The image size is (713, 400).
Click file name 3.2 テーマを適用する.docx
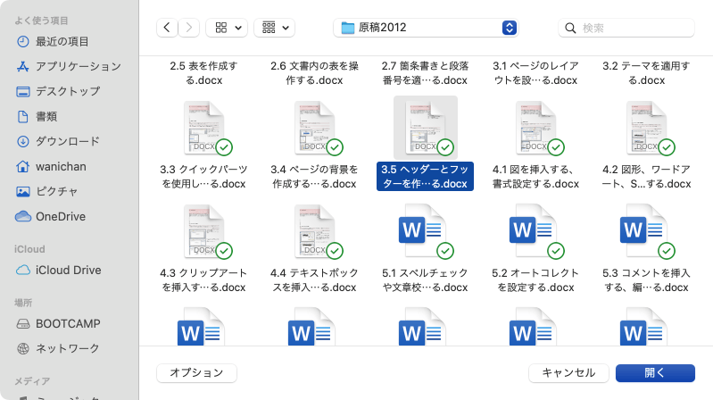[647, 73]
